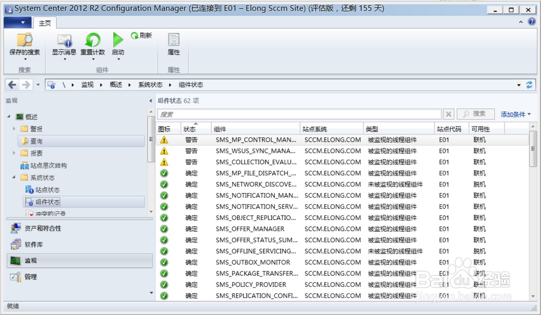Click the green 启动 start icon
This screenshot has height=315, width=541.
pyautogui.click(x=118, y=40)
